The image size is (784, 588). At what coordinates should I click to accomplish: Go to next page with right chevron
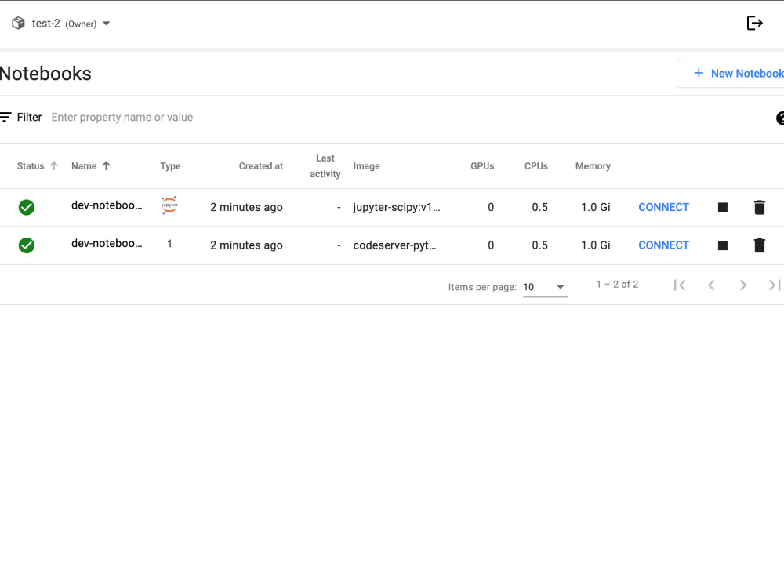(x=742, y=285)
